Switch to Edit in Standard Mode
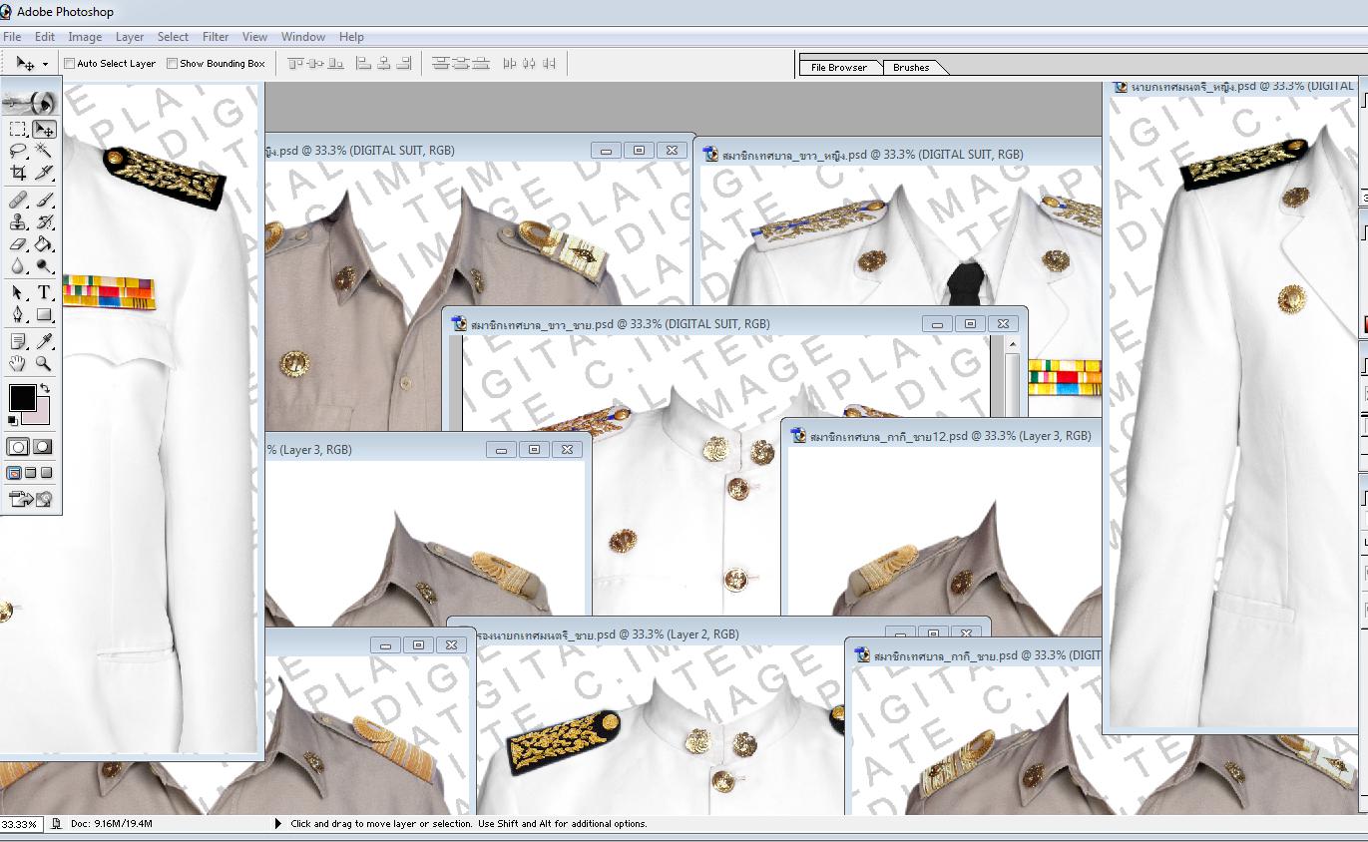The width and height of the screenshot is (1368, 842). click(x=18, y=447)
